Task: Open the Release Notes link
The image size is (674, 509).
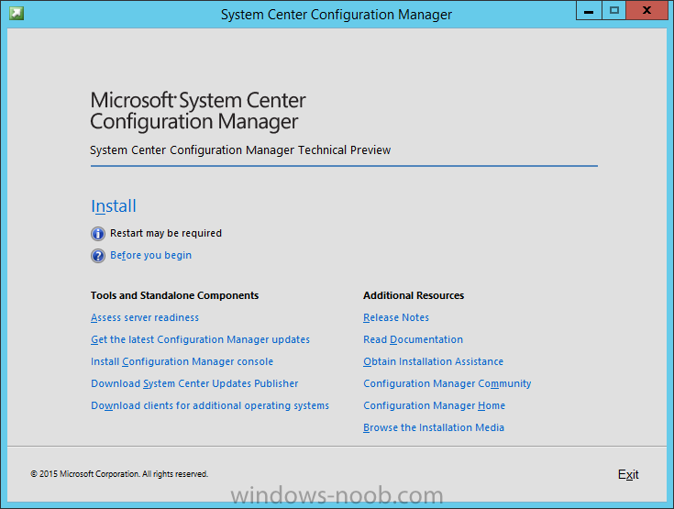Action: point(396,317)
